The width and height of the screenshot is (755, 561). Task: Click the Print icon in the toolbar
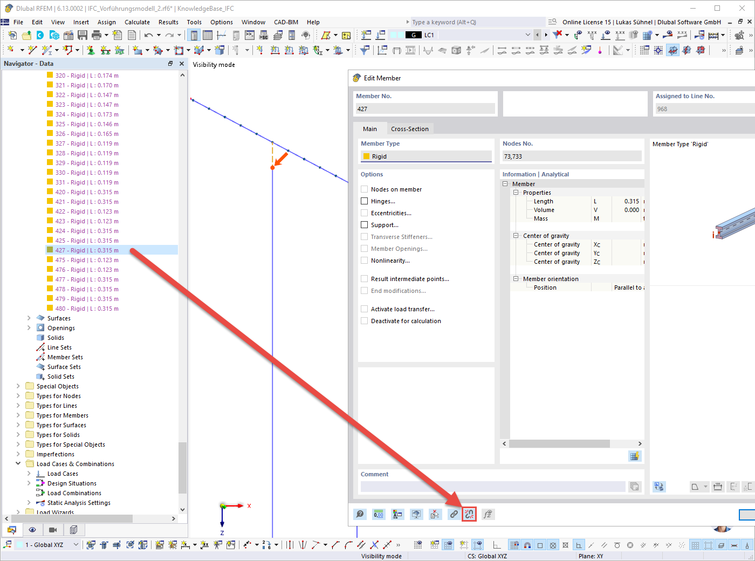pyautogui.click(x=97, y=35)
